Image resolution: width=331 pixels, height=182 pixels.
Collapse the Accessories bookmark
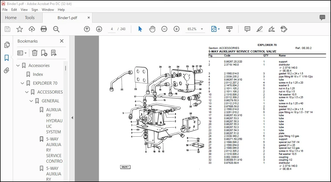(18, 66)
